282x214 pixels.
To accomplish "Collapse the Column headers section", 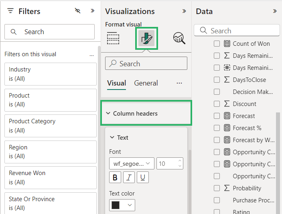I will [x=108, y=114].
